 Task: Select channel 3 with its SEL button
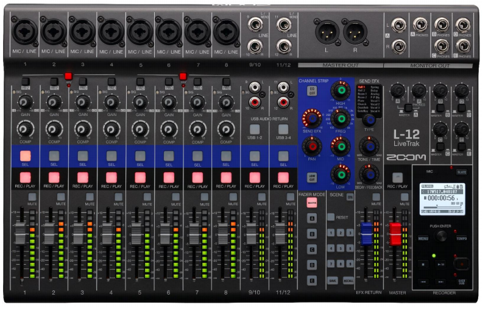(82, 156)
